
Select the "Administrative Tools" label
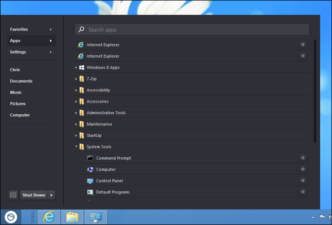[x=106, y=113]
